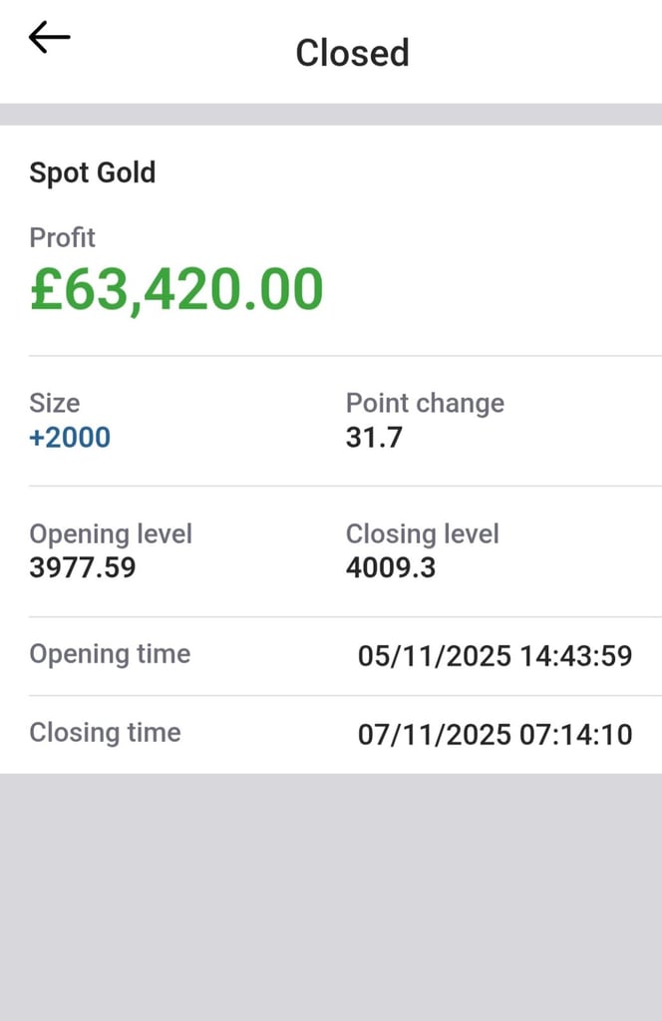Screen dimensions: 662x1021
Task: Click the Point change value 31.7
Action: click(374, 438)
